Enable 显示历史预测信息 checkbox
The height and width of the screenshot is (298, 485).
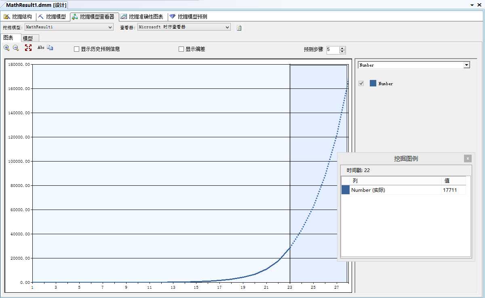point(76,49)
